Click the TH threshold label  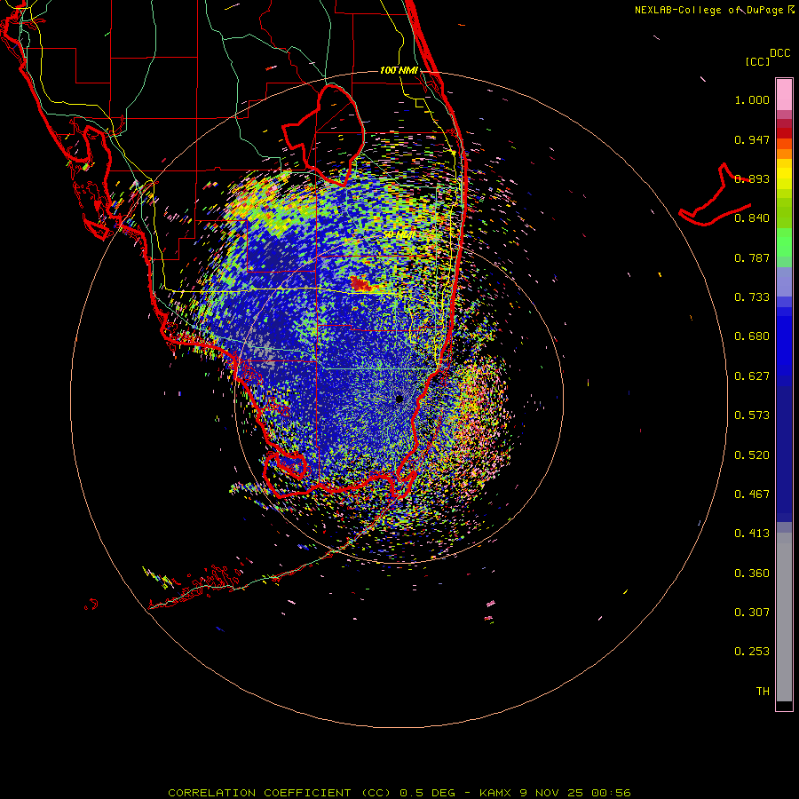(763, 692)
